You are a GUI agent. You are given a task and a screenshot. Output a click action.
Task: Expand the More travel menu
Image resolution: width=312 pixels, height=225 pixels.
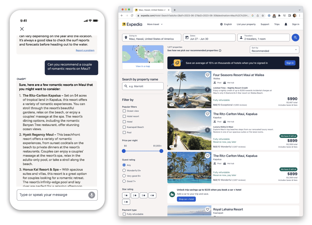(x=155, y=24)
